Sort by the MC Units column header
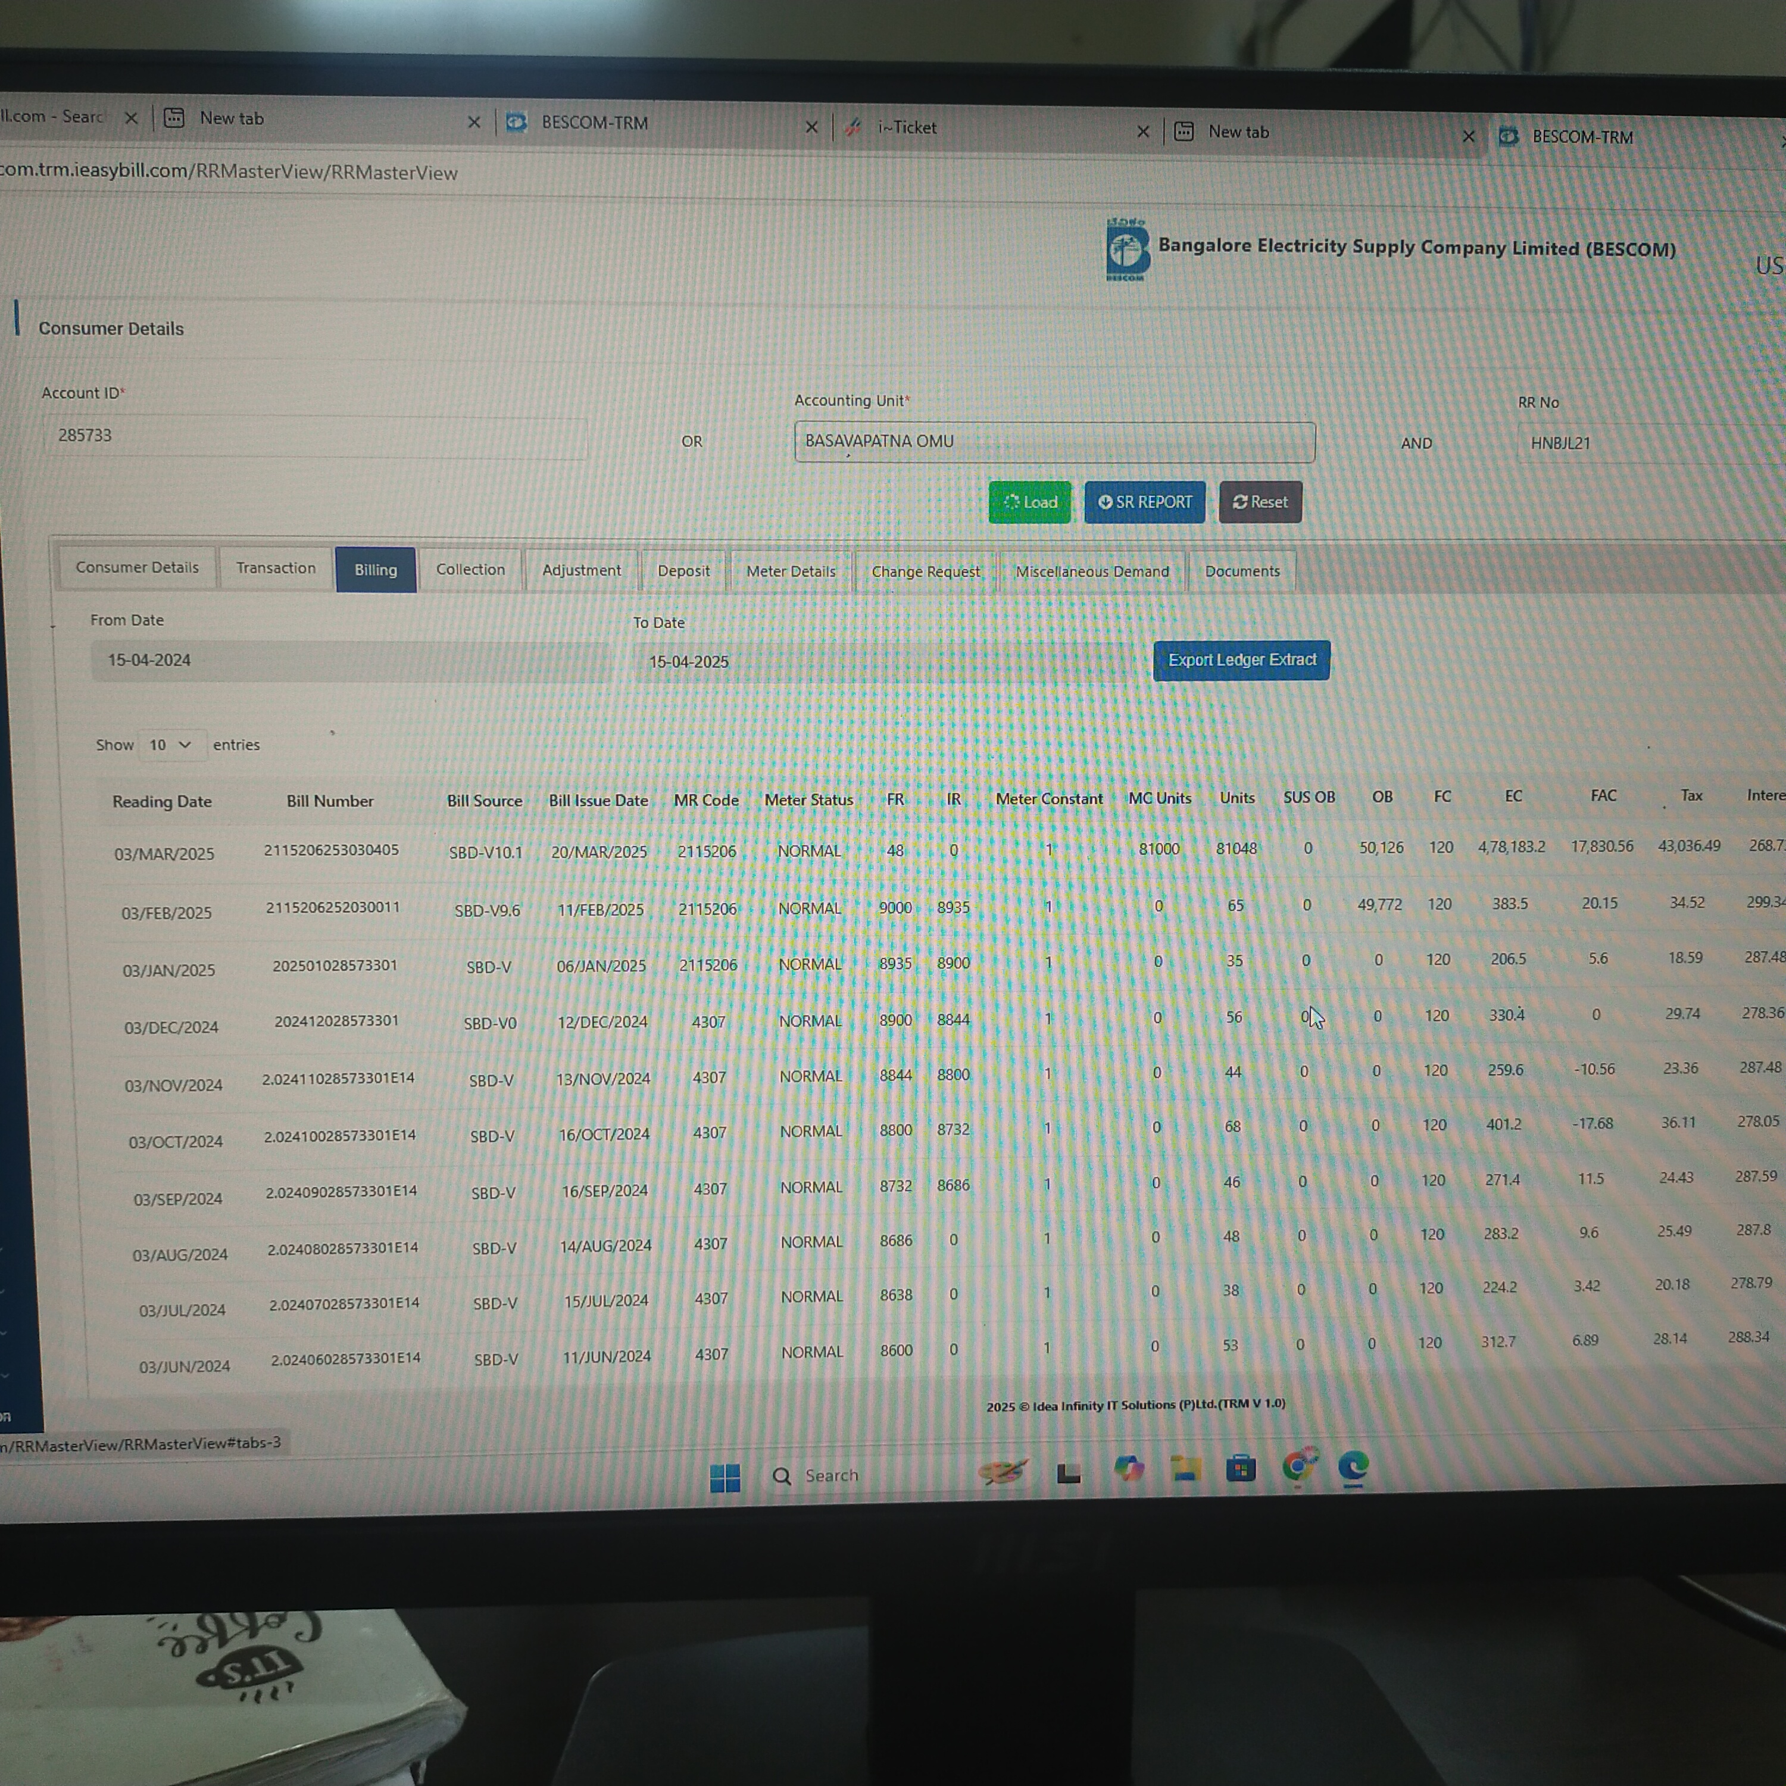This screenshot has width=1786, height=1786. pyautogui.click(x=1159, y=798)
